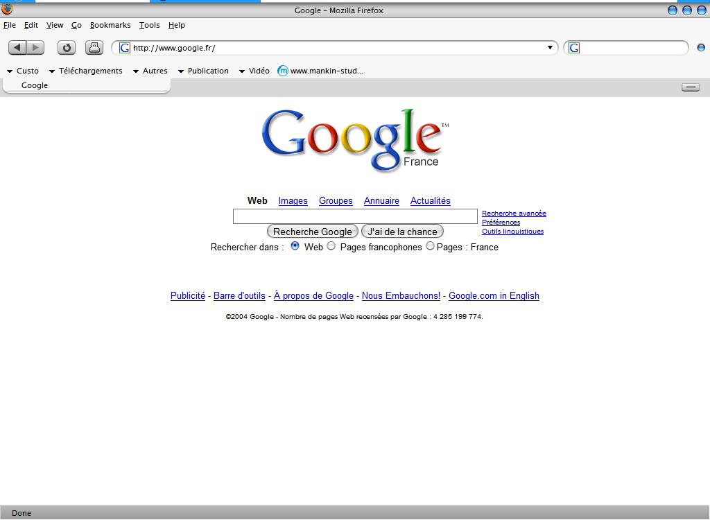Expand the Vidéo bookmarks folder

[254, 71]
